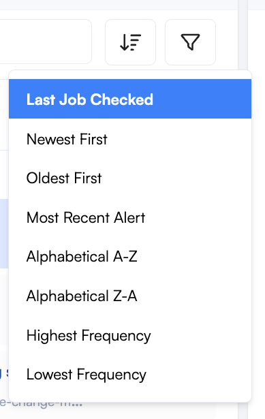This screenshot has height=419, width=265.
Task: Open the funnel filter icon
Action: pos(190,42)
